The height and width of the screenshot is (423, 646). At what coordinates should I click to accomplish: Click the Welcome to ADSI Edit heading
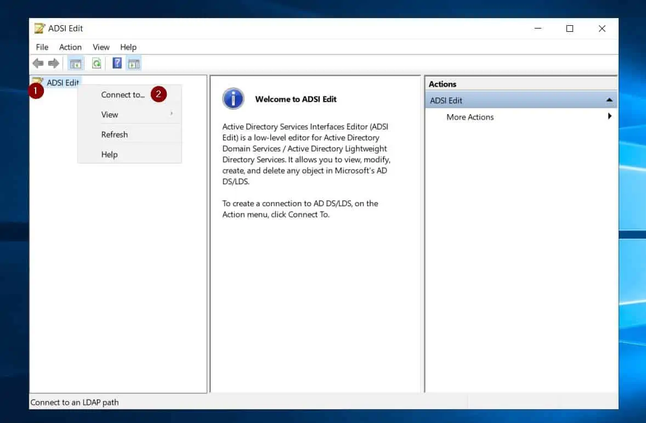[x=296, y=99]
